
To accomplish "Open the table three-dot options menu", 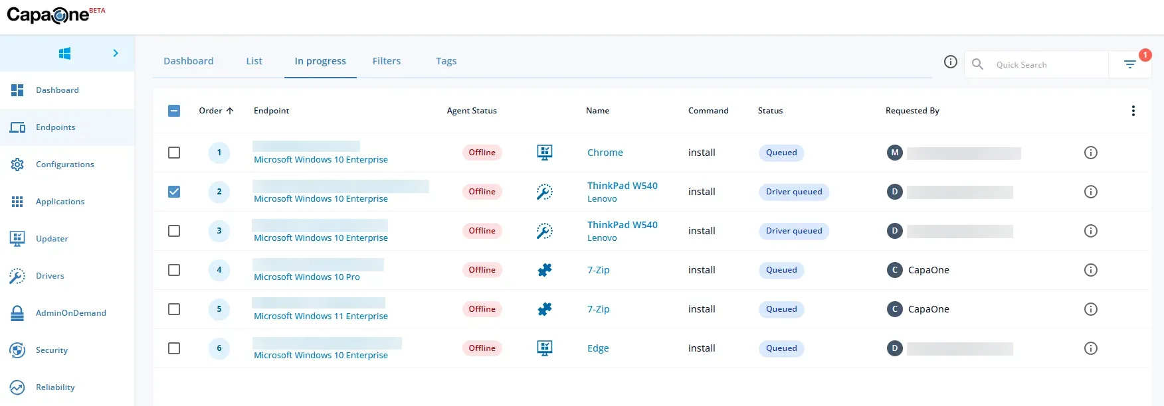I will point(1133,111).
